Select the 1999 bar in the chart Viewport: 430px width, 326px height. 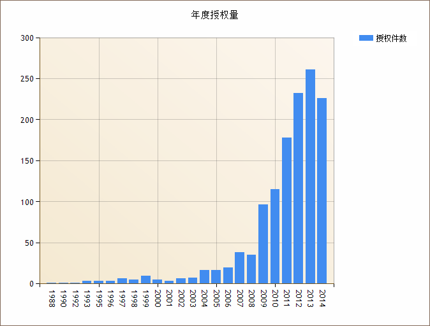145,280
